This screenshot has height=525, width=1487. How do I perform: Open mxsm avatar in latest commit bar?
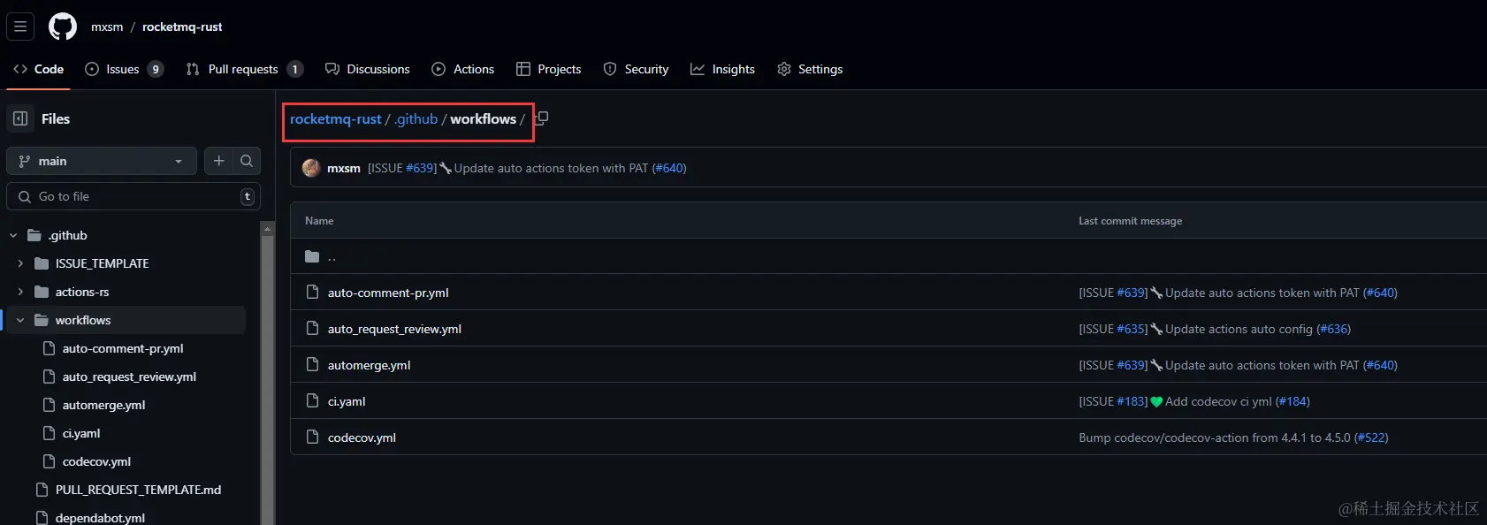311,168
